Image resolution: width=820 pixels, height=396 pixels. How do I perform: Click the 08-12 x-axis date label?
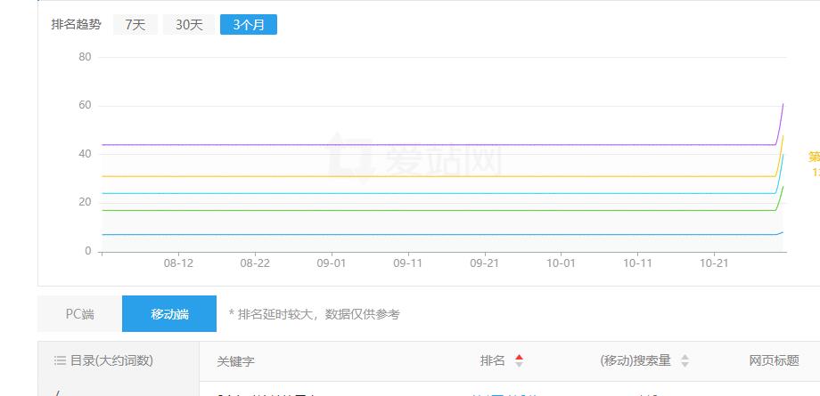[178, 263]
